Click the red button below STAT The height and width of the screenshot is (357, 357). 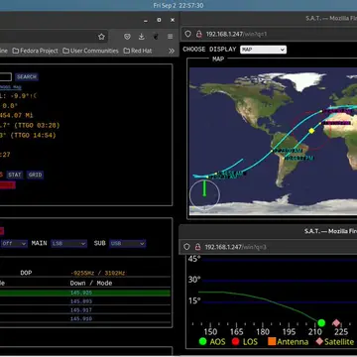tap(7, 185)
